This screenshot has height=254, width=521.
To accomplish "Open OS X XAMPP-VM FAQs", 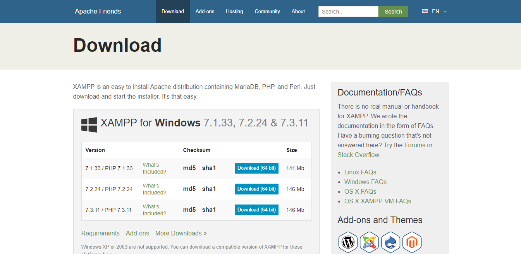I will [x=378, y=201].
